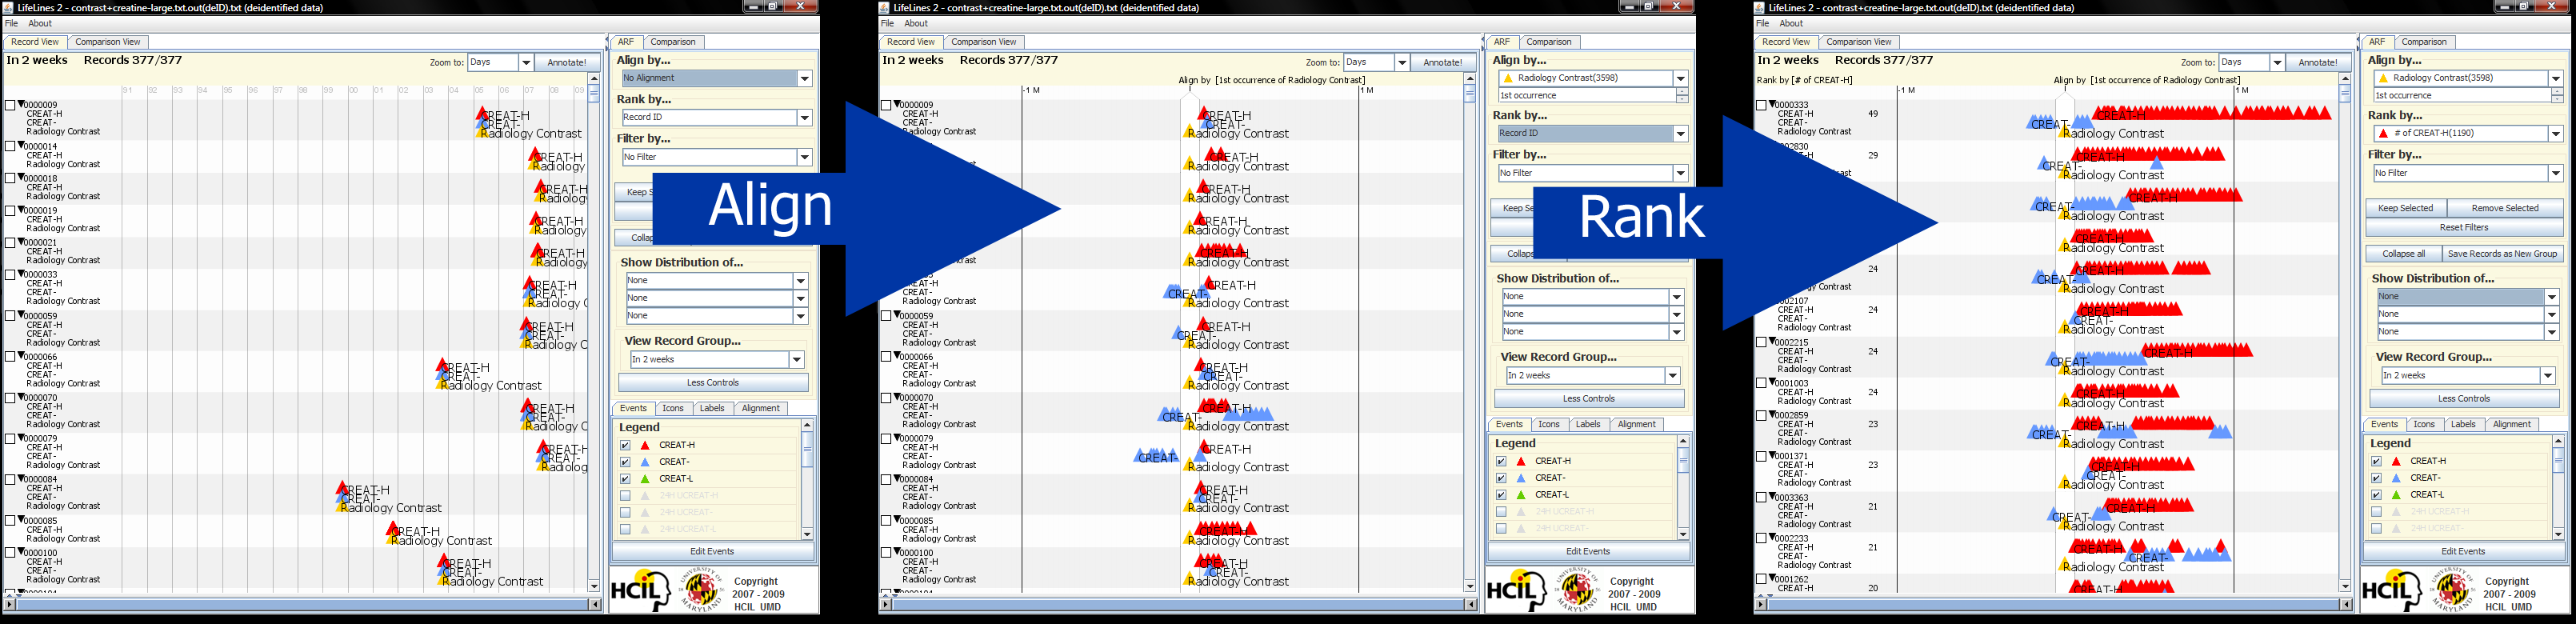Screen dimensions: 2576x624
Task: Open the File menu in left window
Action: (x=11, y=23)
